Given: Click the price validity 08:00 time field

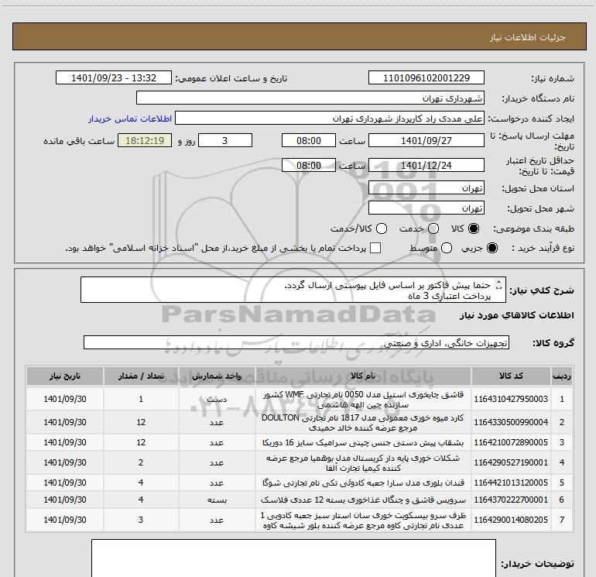Looking at the screenshot, I should [309, 165].
